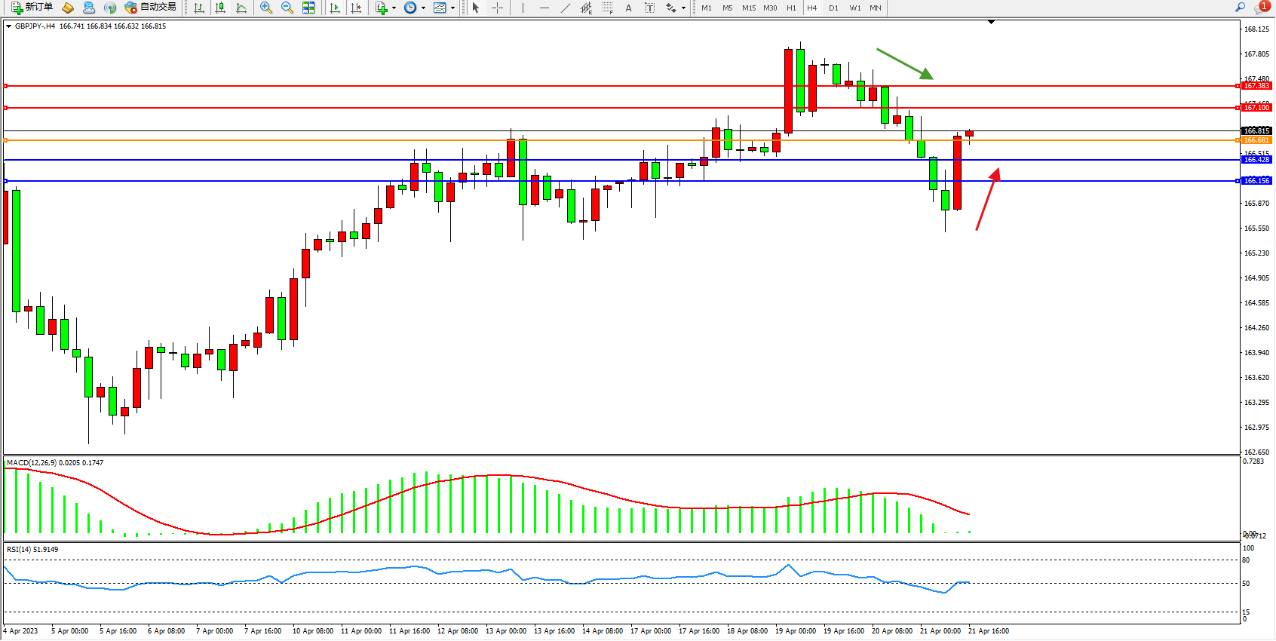Click the zoom out magnifier icon

pyautogui.click(x=287, y=8)
